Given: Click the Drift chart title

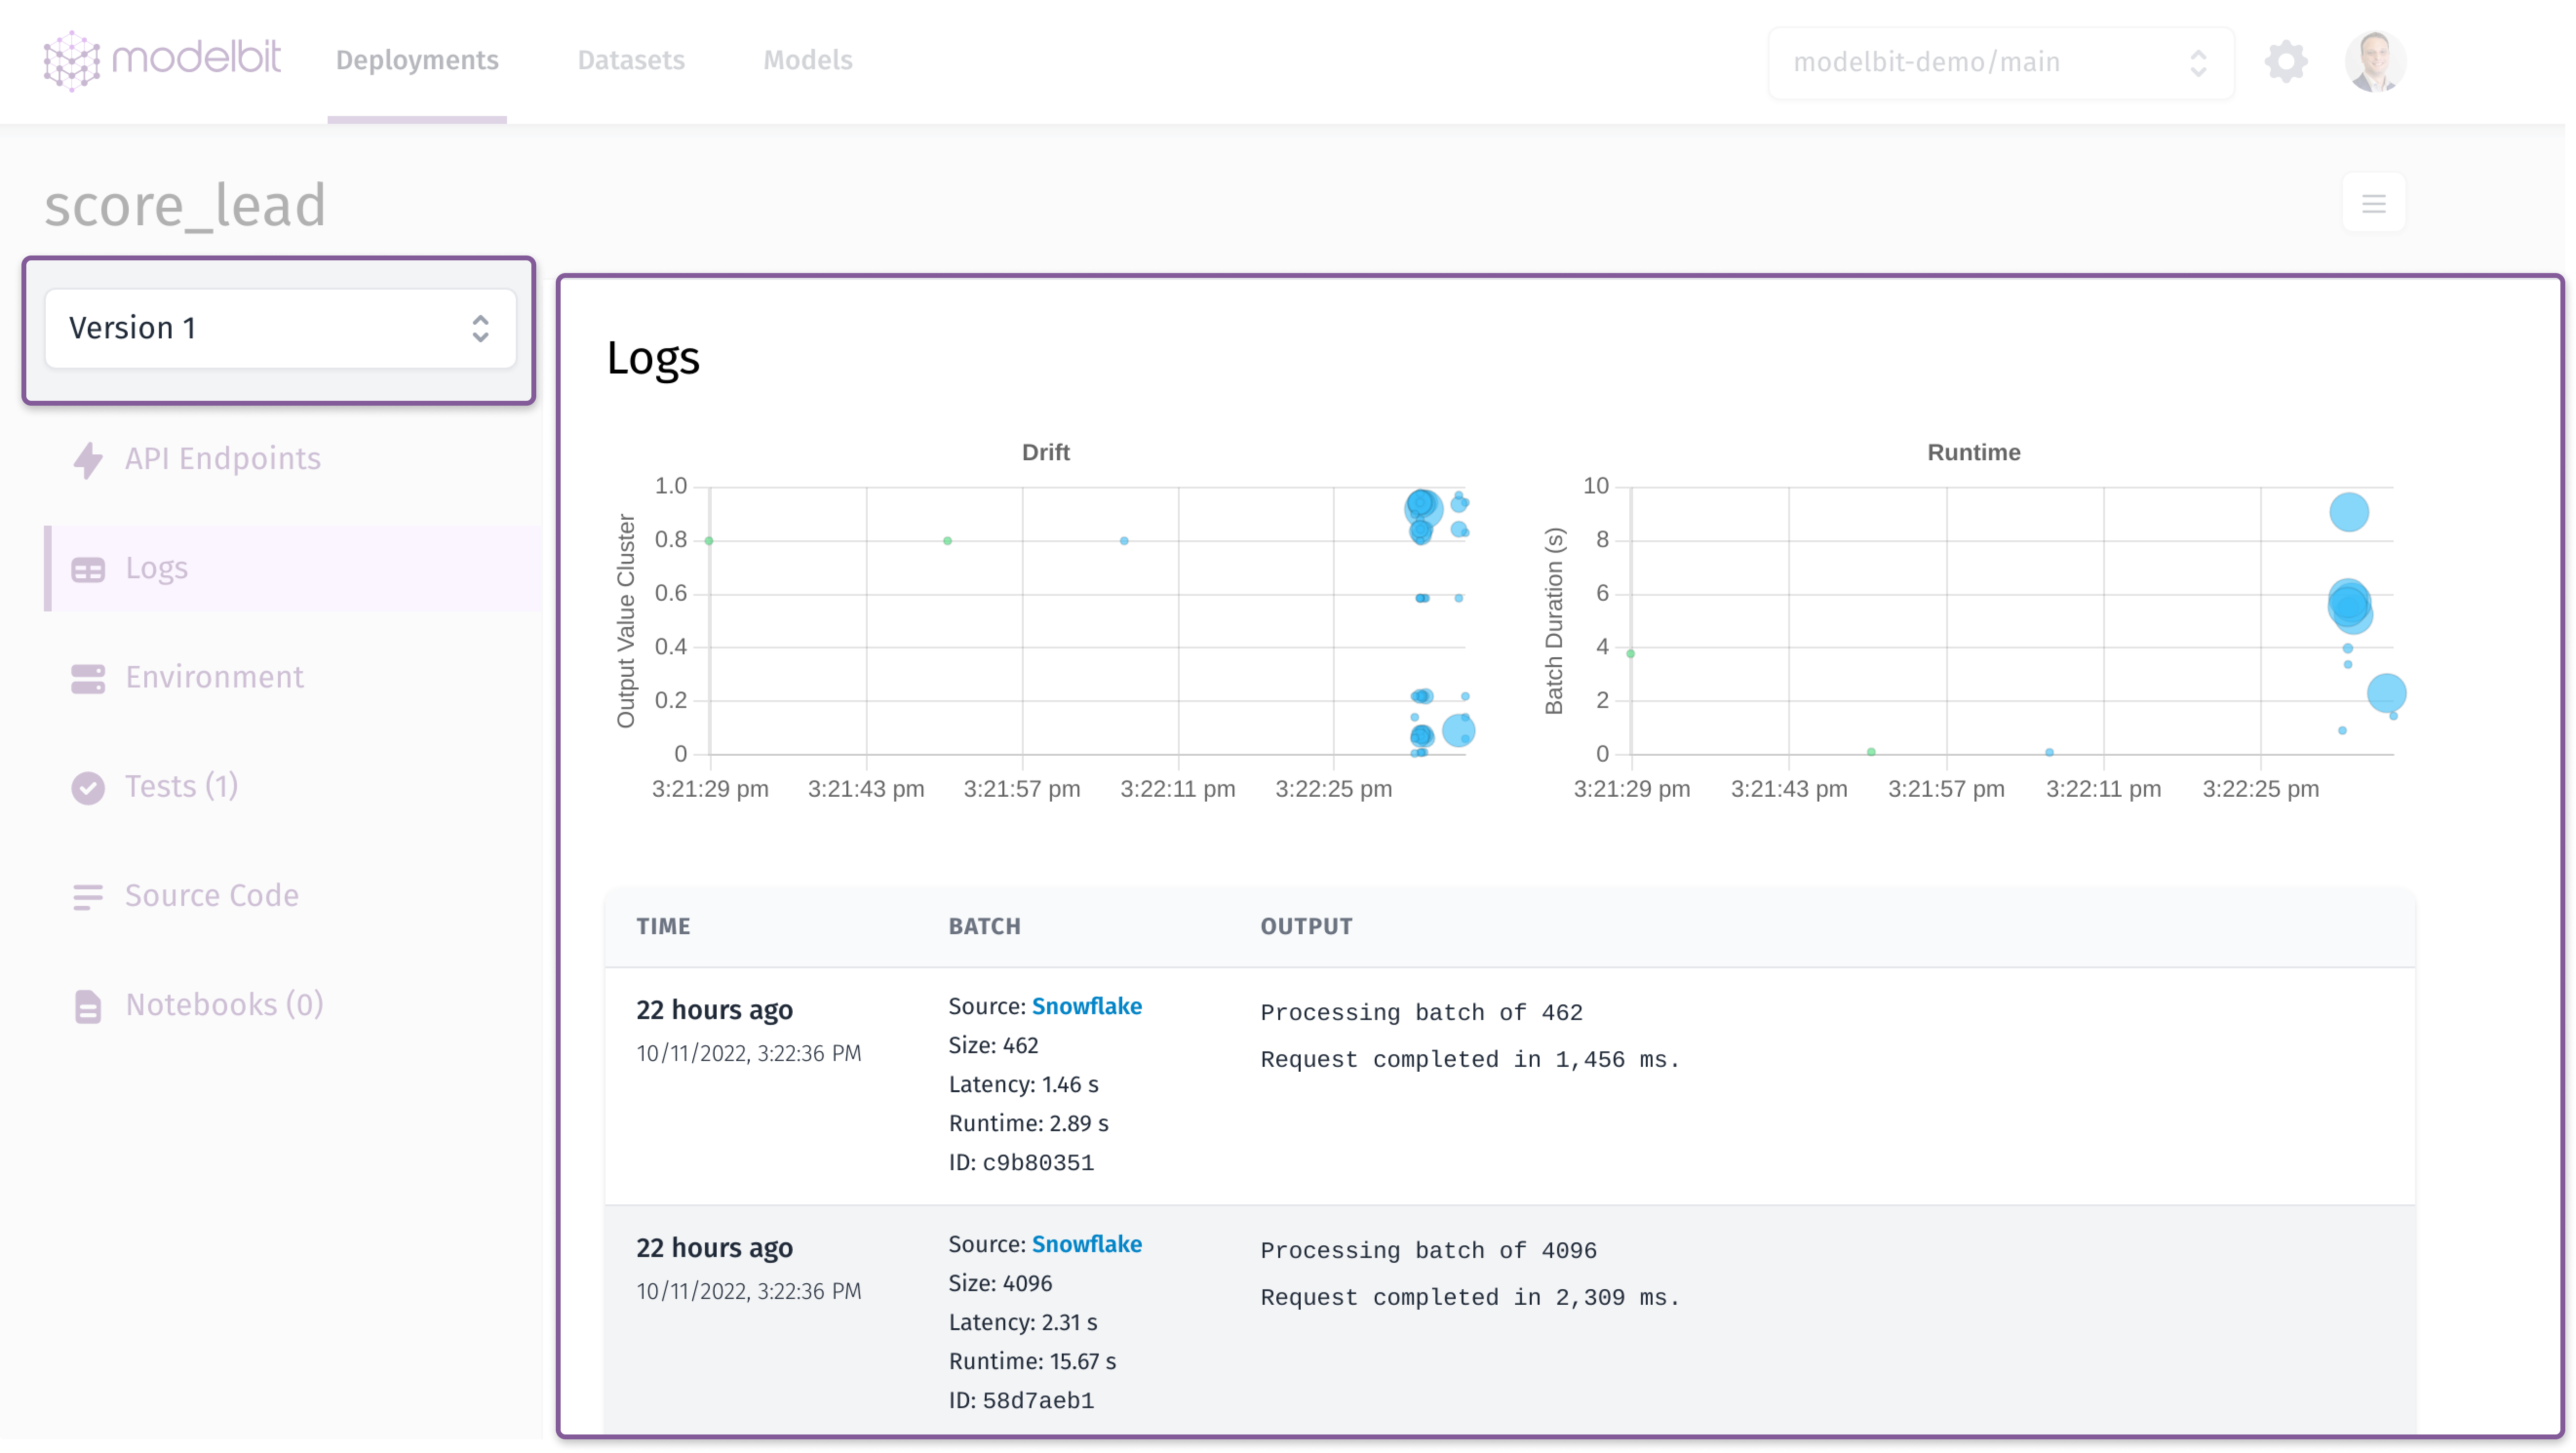Looking at the screenshot, I should pyautogui.click(x=1045, y=452).
